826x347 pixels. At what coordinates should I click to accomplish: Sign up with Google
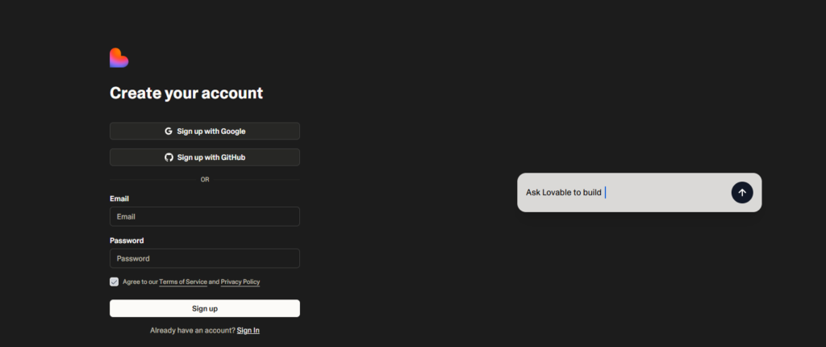coord(204,132)
